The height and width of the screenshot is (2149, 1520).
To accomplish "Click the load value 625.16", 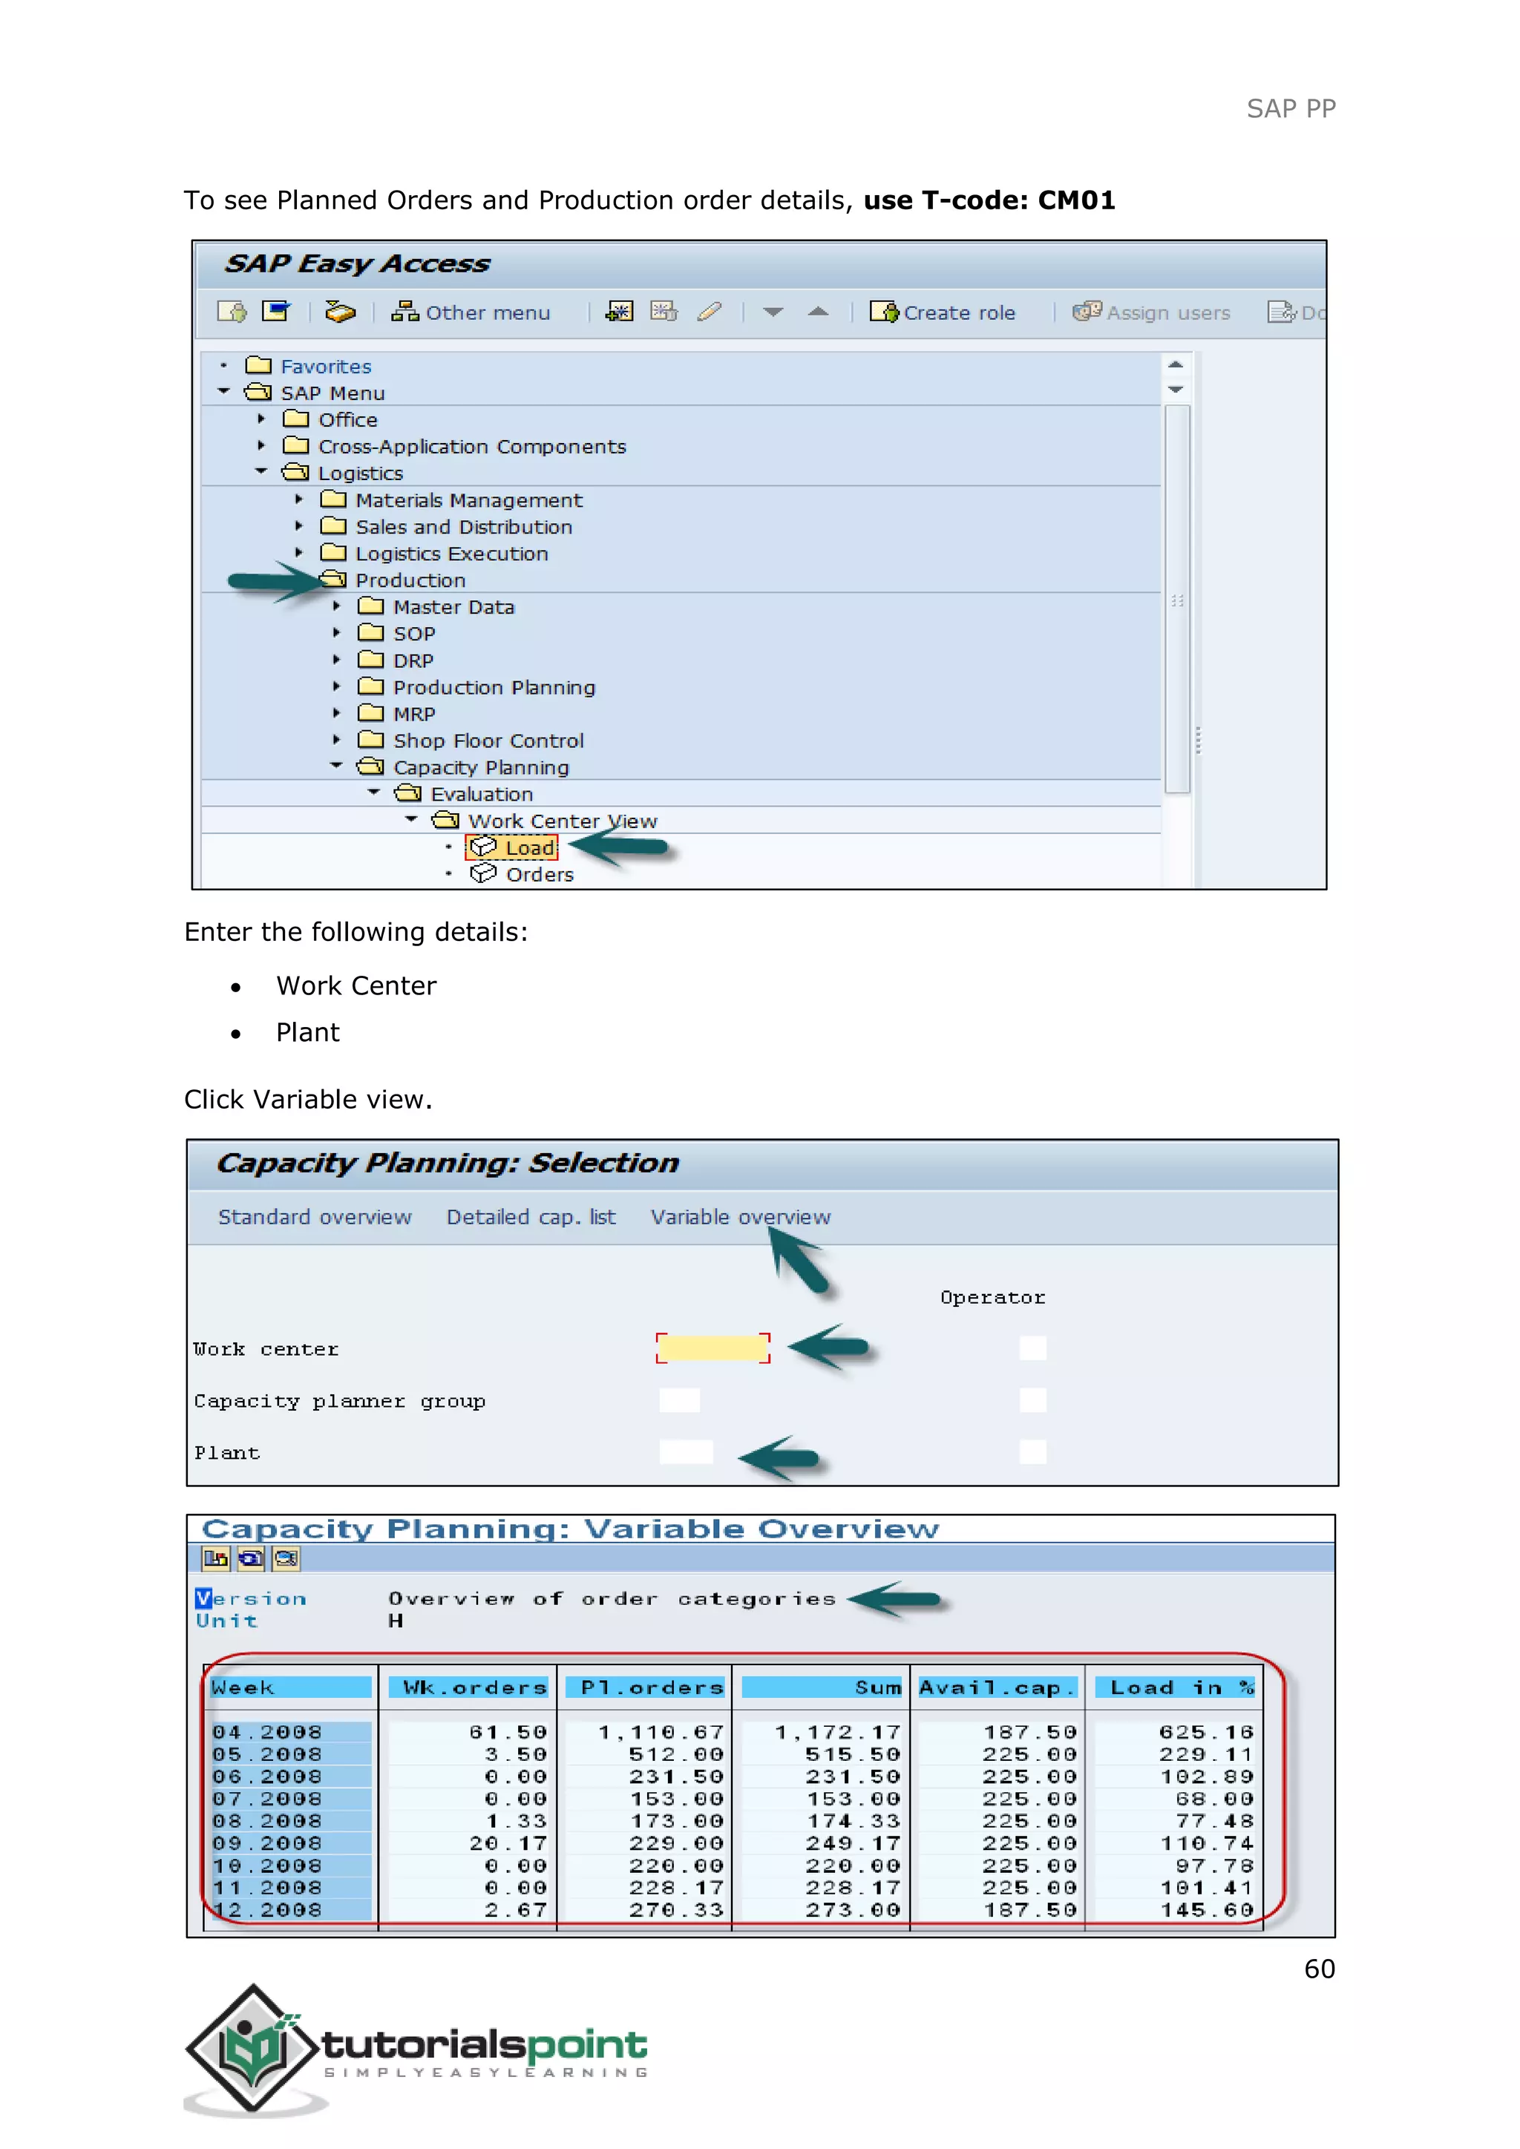I will (x=1207, y=1733).
